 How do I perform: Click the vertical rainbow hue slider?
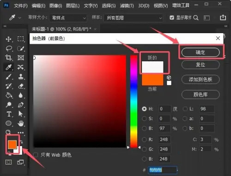pos(134,101)
